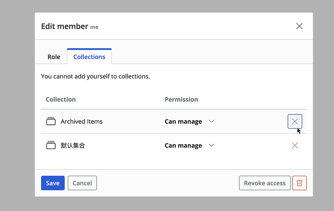
Task: Remove the 默认集合 collection row
Action: pyautogui.click(x=295, y=145)
